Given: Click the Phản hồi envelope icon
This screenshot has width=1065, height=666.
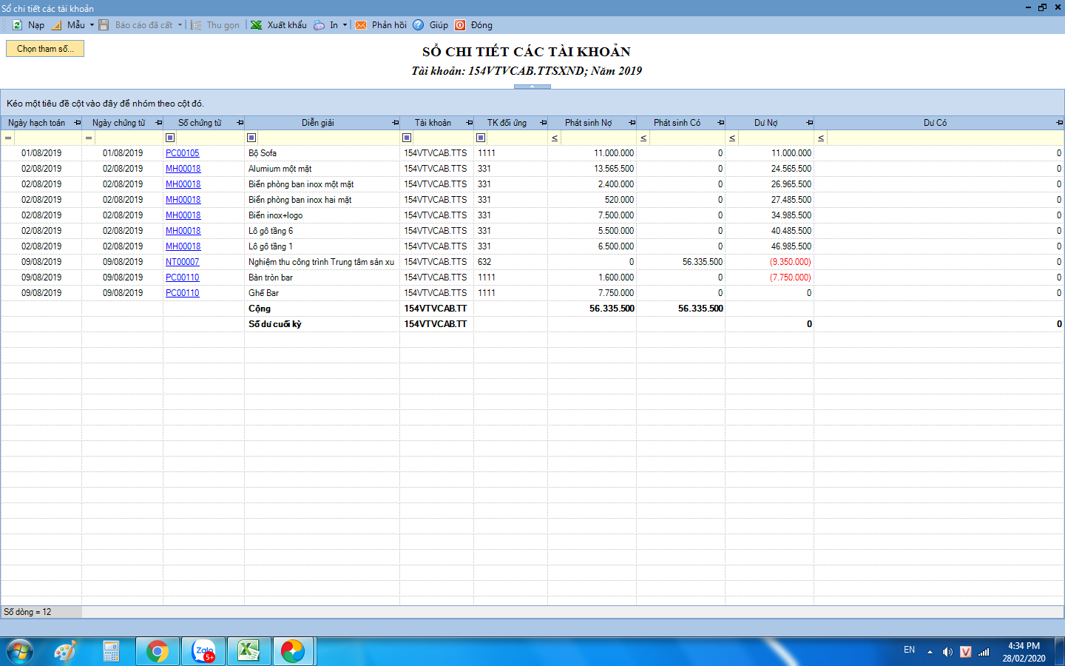Looking at the screenshot, I should 361,25.
